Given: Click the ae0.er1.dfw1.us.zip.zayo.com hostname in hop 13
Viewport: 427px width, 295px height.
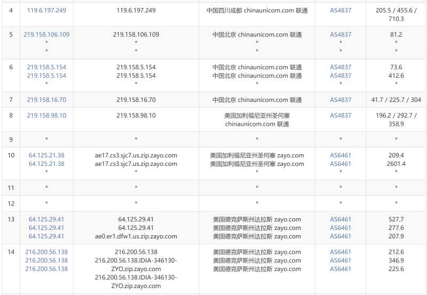Looking at the screenshot, I should [136, 236].
